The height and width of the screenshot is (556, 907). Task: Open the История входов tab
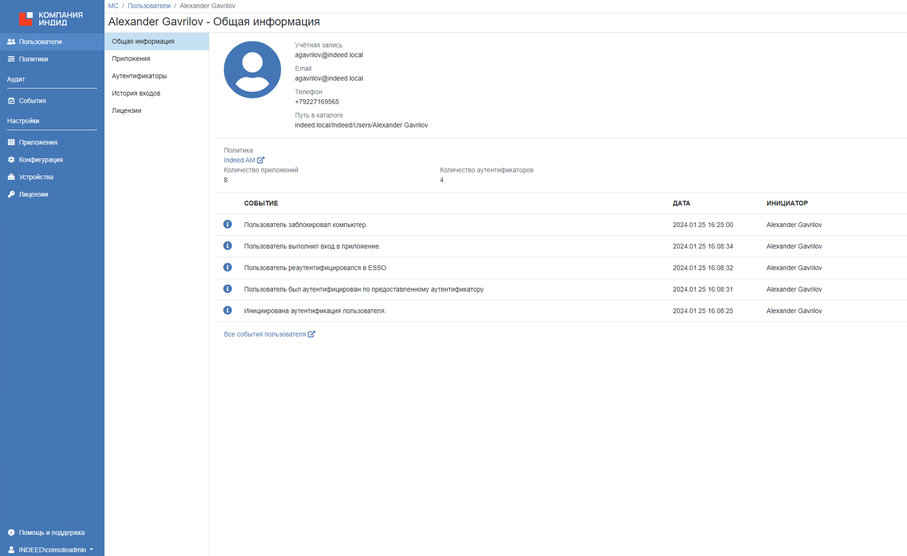(136, 93)
